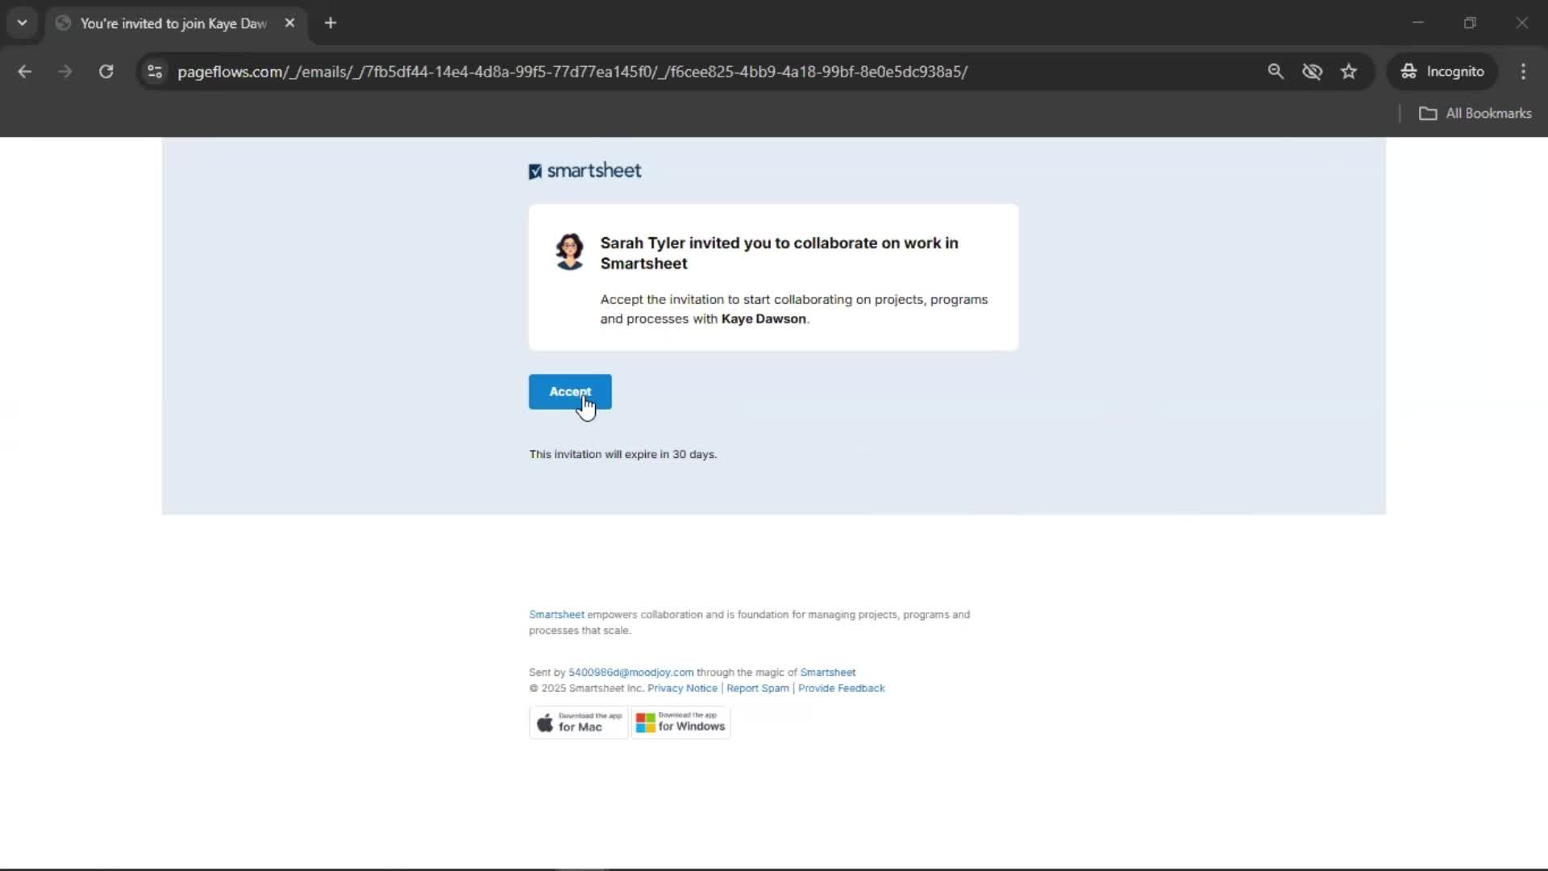Image resolution: width=1548 pixels, height=871 pixels.
Task: Select the 'You're invited to join Kaye Daw' tab
Action: 173,23
